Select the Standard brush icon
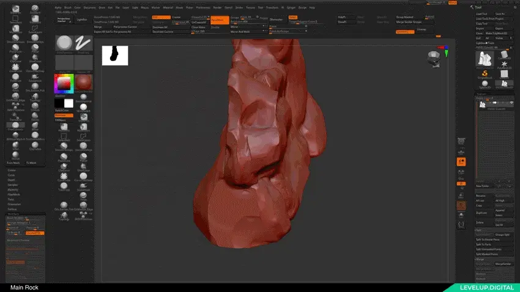This screenshot has width=520, height=292. (35, 9)
